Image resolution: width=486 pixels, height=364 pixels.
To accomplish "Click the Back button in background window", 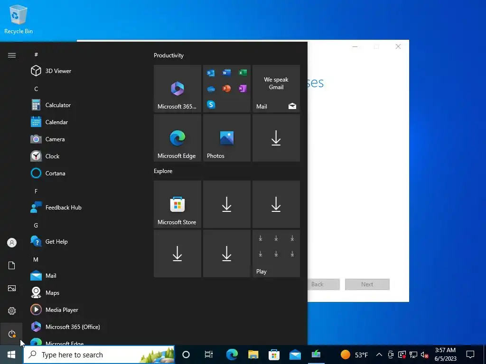I will (323, 284).
